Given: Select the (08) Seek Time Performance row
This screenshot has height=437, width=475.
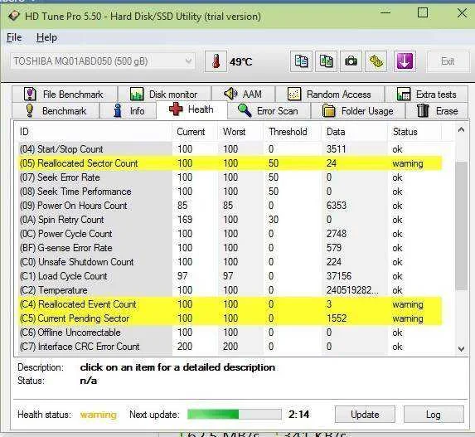Looking at the screenshot, I should [230, 192].
